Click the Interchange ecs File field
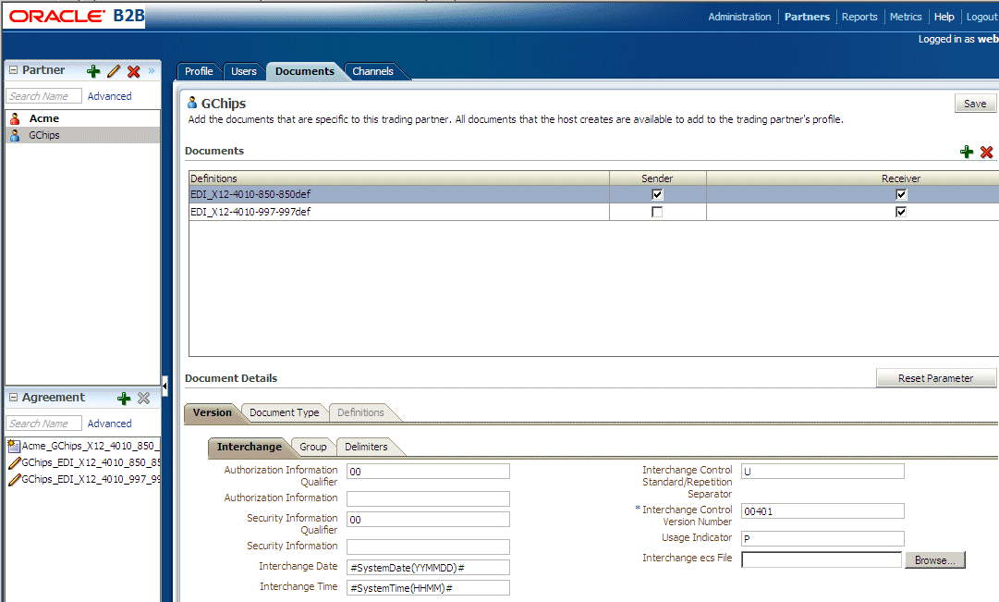The height and width of the screenshot is (602, 999). 822,559
